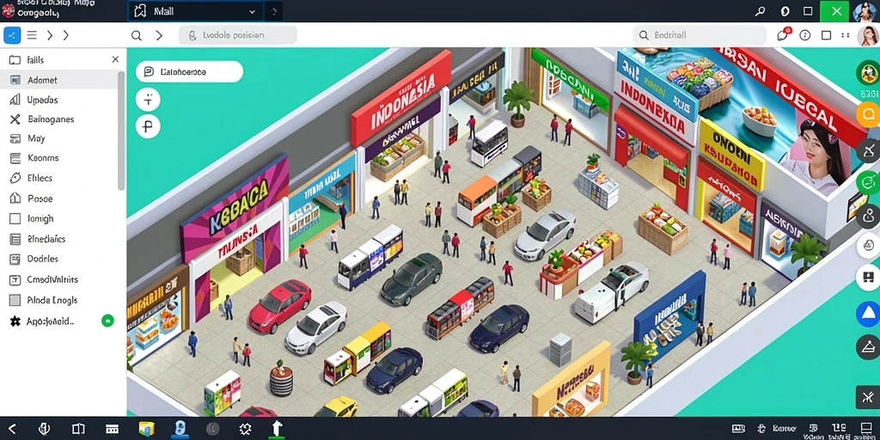Click the sidebar vertical scrollbar

[121, 131]
